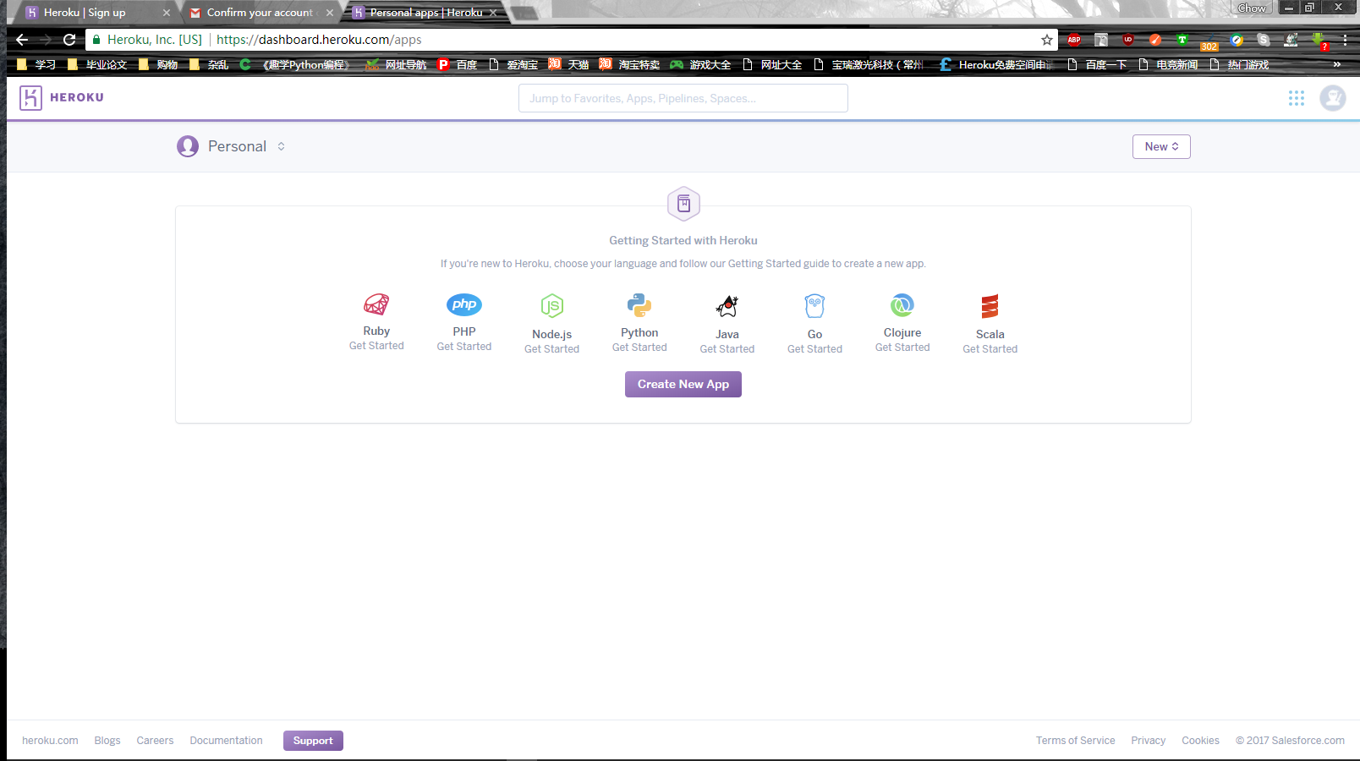
Task: Select the Python language icon
Action: coord(639,305)
